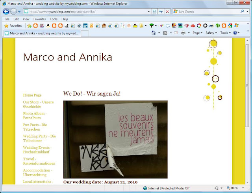Open the Google Maps favorite icon

[230, 25]
